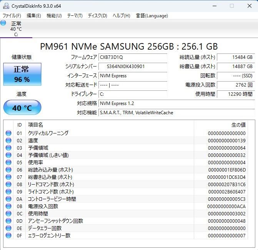Click raw value 00000001DC63D4

click(226, 177)
